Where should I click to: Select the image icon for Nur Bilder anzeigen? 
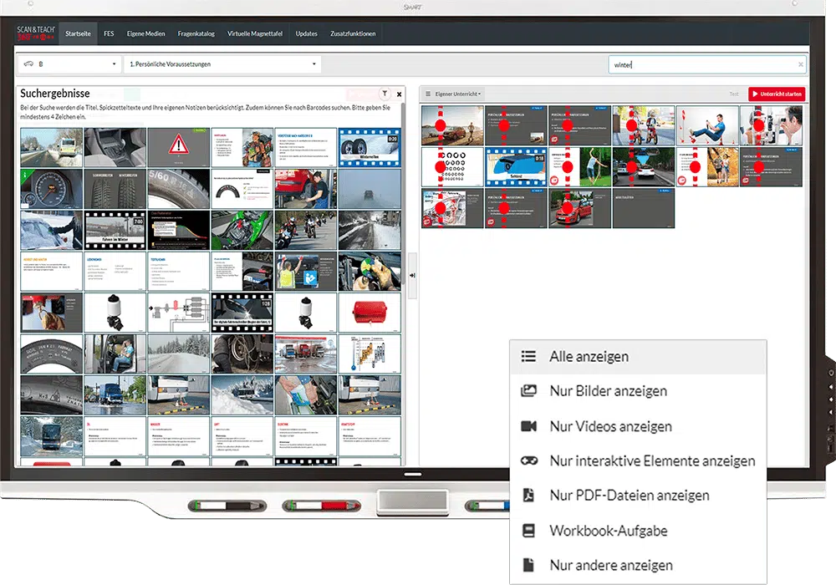point(528,391)
